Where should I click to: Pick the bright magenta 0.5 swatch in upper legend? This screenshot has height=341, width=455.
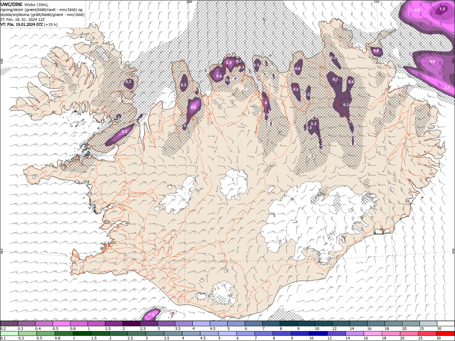pyautogui.click(x=61, y=323)
